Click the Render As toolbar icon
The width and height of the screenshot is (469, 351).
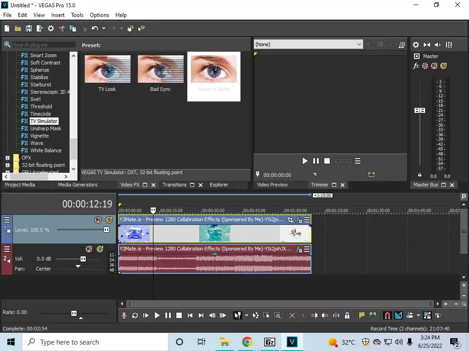pyautogui.click(x=39, y=28)
